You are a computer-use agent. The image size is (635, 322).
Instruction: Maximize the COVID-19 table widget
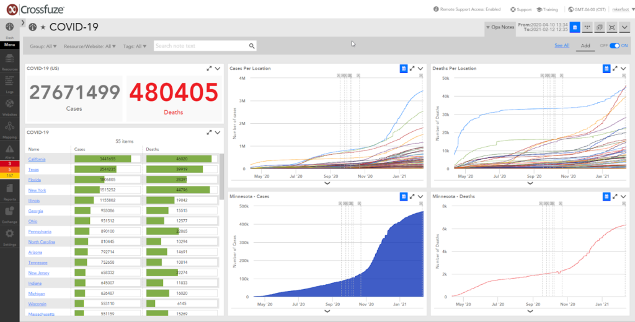click(x=209, y=133)
